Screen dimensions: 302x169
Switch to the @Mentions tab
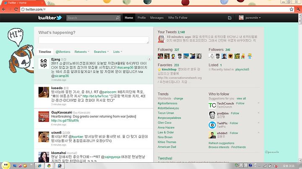63,51
